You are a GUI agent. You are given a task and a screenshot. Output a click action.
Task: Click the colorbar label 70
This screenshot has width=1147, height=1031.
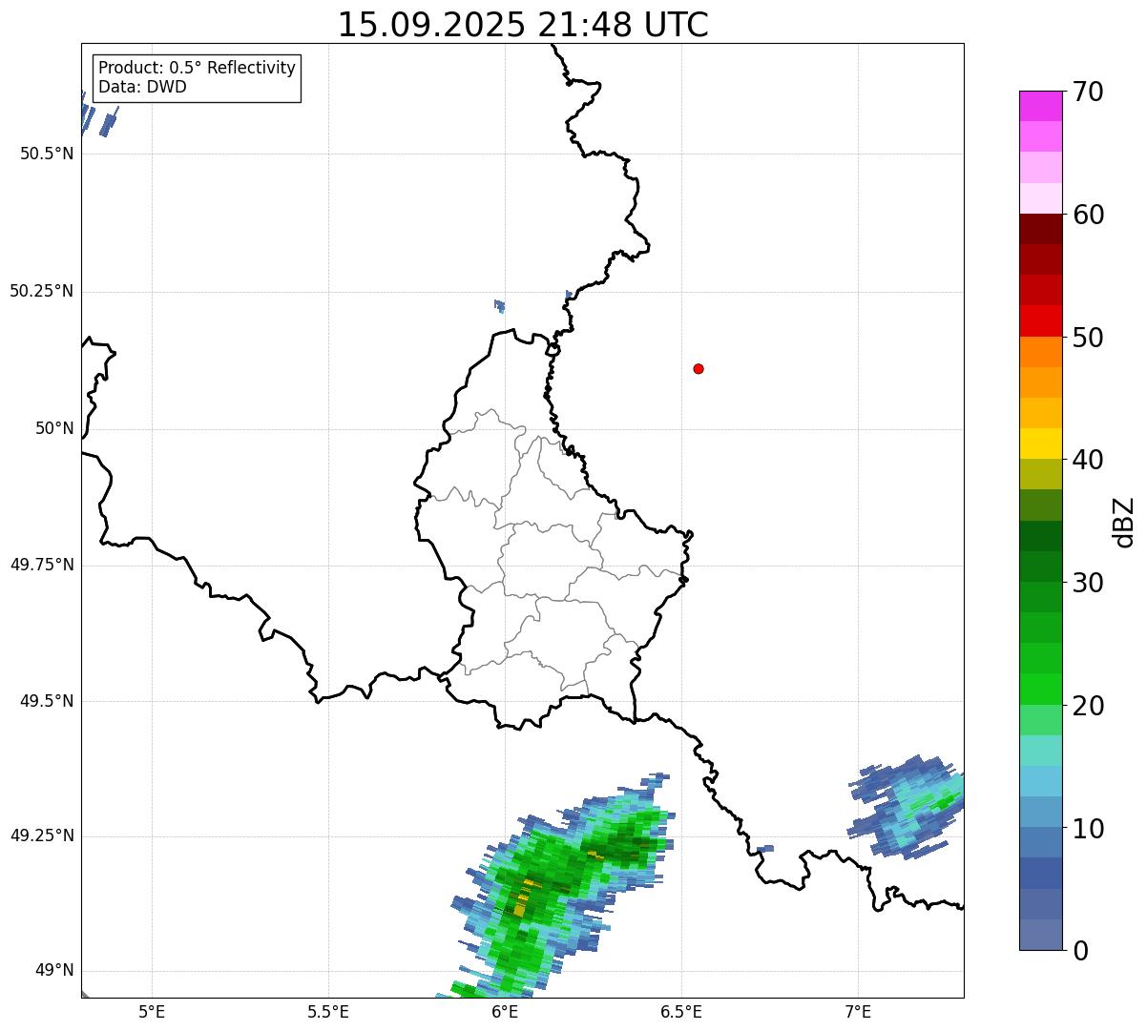tap(1088, 92)
